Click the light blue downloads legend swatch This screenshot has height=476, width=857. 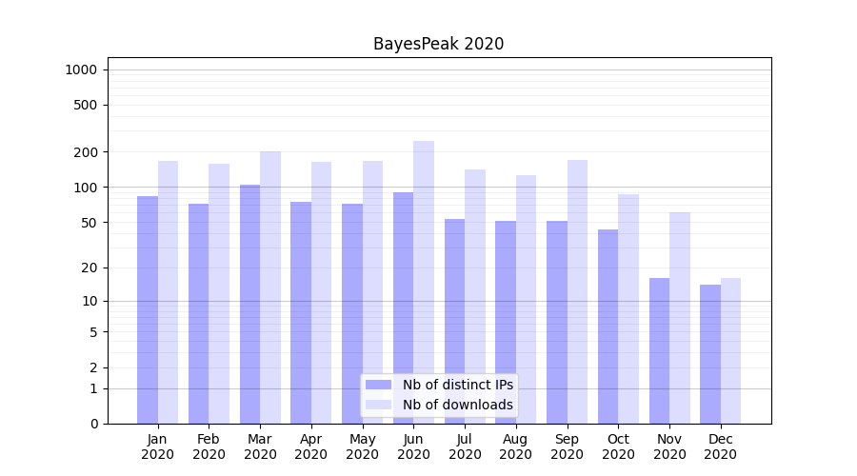[x=378, y=405]
